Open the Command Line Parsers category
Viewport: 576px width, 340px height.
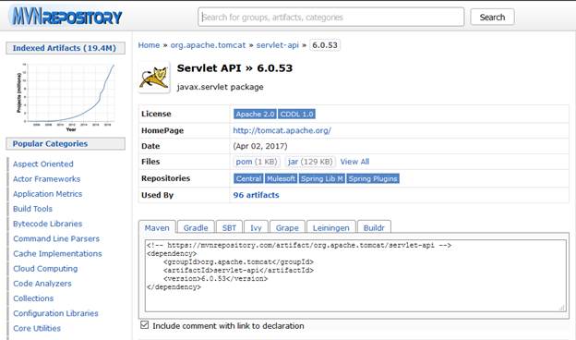point(56,238)
